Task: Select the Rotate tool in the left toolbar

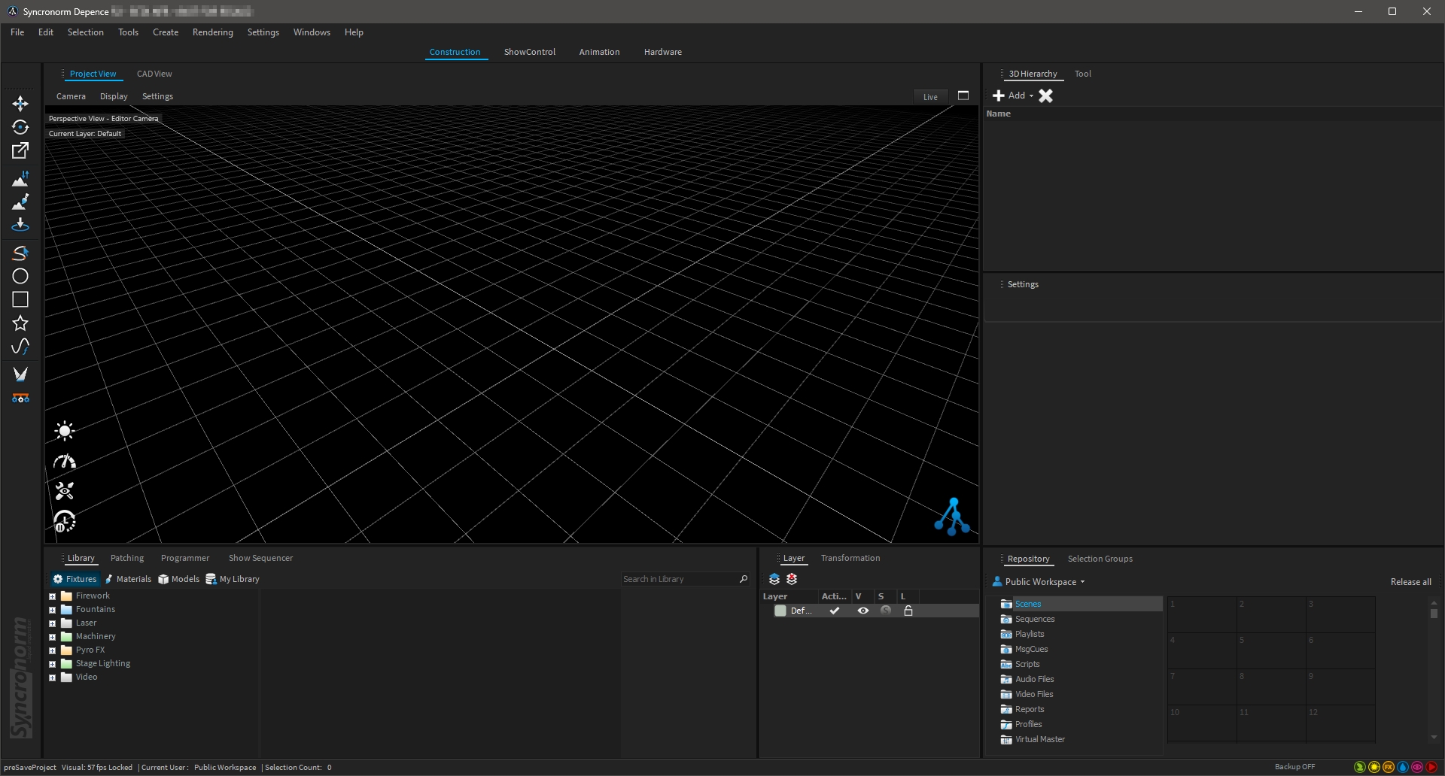Action: [20, 127]
